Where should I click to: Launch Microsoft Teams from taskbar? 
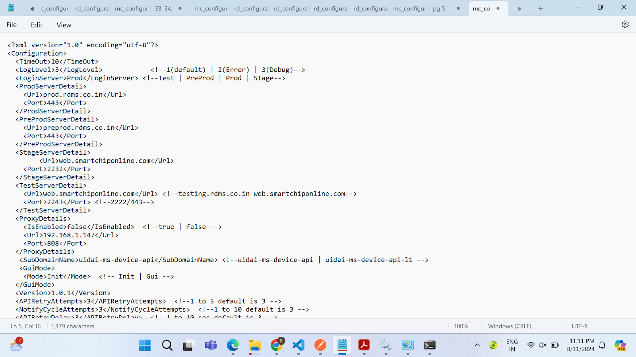[211, 345]
